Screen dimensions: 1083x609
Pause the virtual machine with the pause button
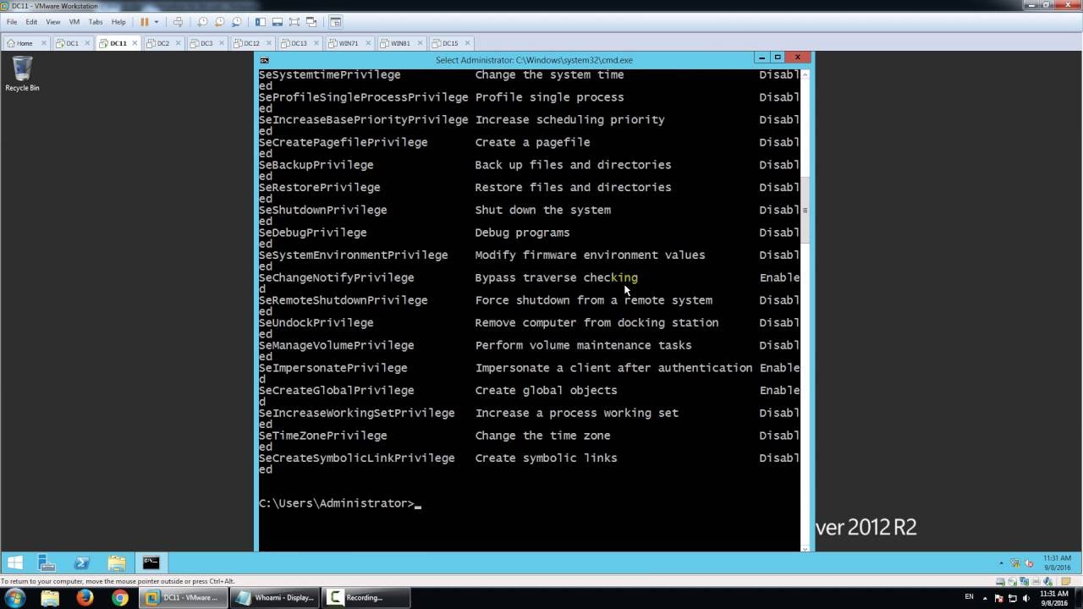pos(144,22)
